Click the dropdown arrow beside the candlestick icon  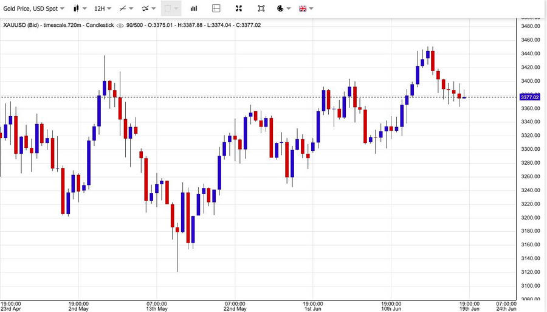coord(84,9)
